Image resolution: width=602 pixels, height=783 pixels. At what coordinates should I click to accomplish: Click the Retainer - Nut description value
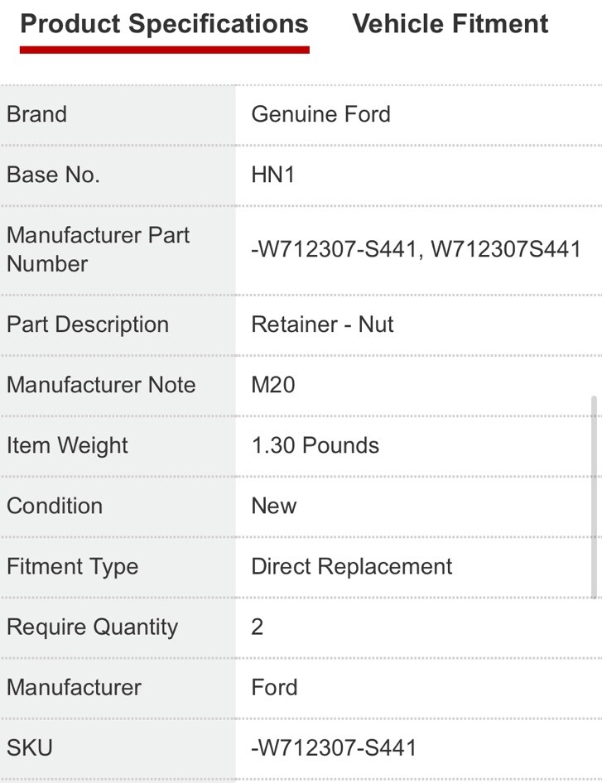pyautogui.click(x=322, y=324)
